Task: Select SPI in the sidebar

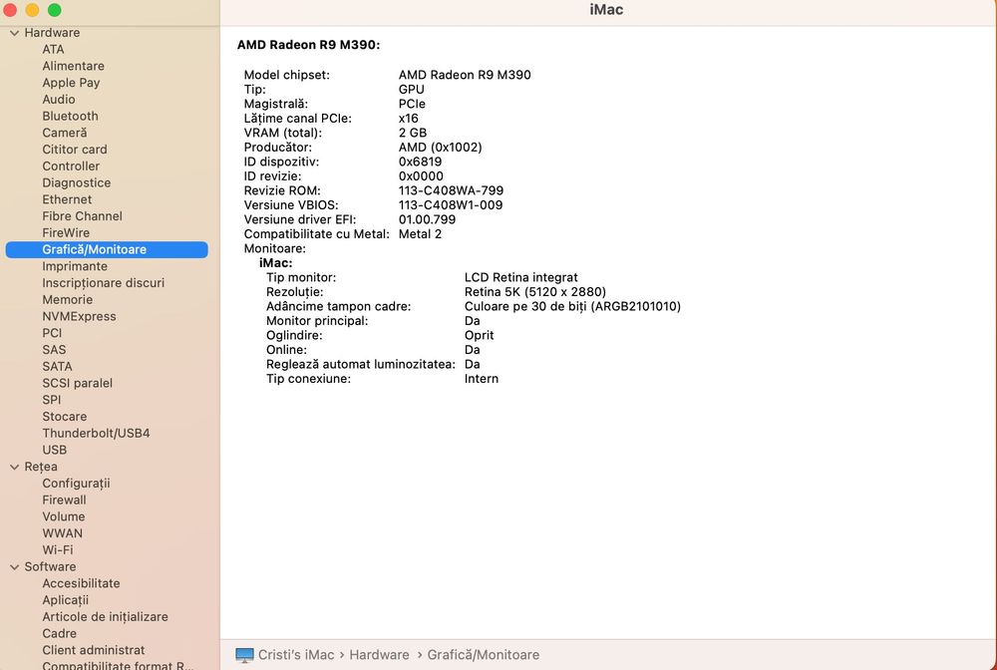Action: point(52,400)
